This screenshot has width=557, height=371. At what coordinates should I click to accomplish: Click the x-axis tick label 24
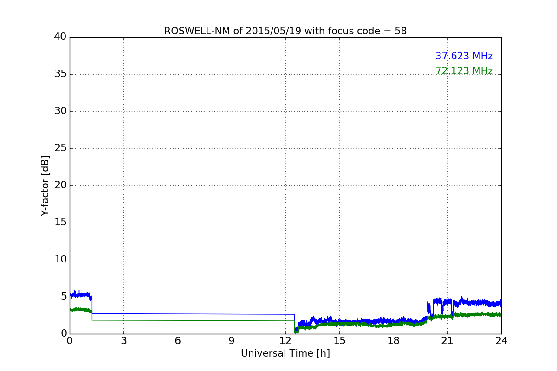pos(501,340)
